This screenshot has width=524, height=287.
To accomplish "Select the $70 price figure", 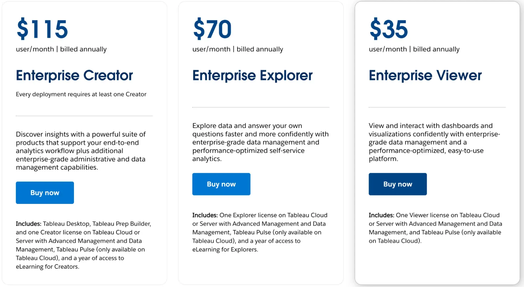I will [x=212, y=29].
